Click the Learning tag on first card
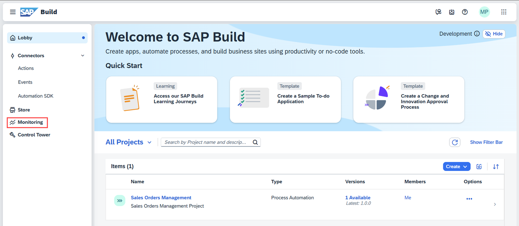Screen dimensions: 519x226 pos(165,86)
